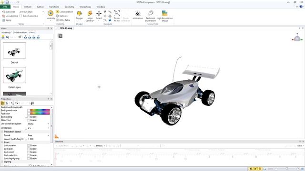
Task: Enable Lock pan checkbox
Action: coord(29,149)
